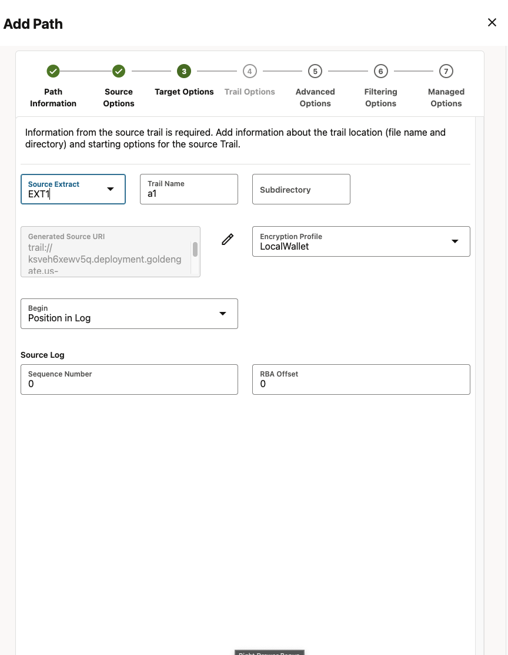Select the RBA Offset field
The image size is (508, 655).
[361, 379]
